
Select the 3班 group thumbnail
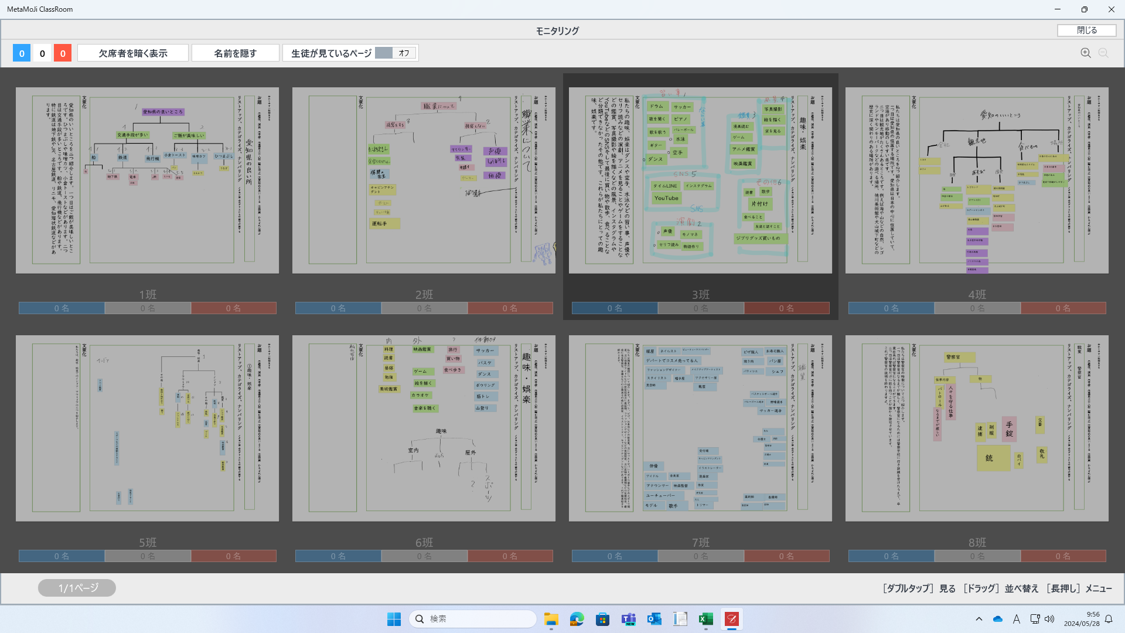coord(700,181)
